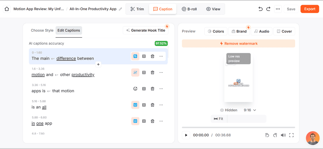Skip forward with forward icon
Viewport: 323px width, 149px height.
pyautogui.click(x=275, y=135)
